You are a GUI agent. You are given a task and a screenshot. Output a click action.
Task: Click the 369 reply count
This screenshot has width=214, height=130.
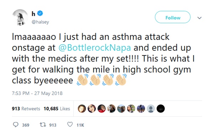(26, 125)
